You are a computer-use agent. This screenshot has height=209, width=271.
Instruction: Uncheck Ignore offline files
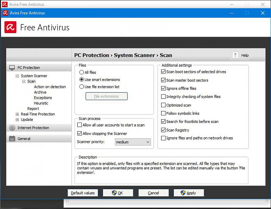[x=163, y=88]
